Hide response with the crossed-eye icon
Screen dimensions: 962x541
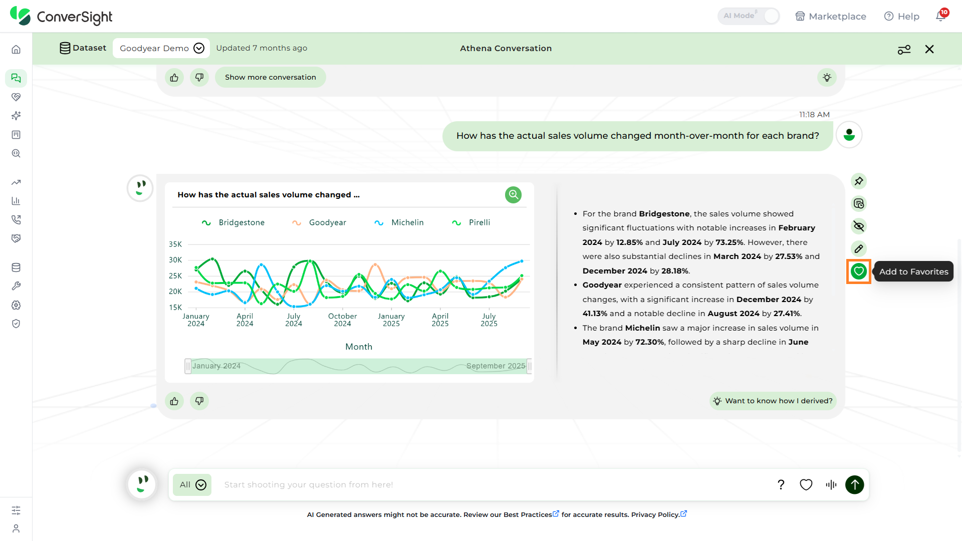click(859, 226)
